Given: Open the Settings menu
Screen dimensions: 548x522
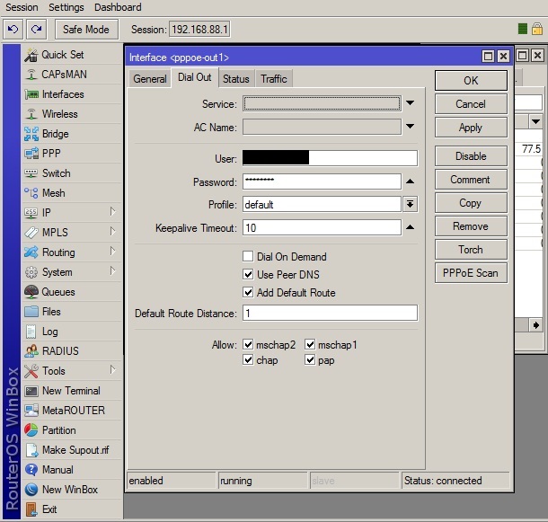Looking at the screenshot, I should click(66, 7).
